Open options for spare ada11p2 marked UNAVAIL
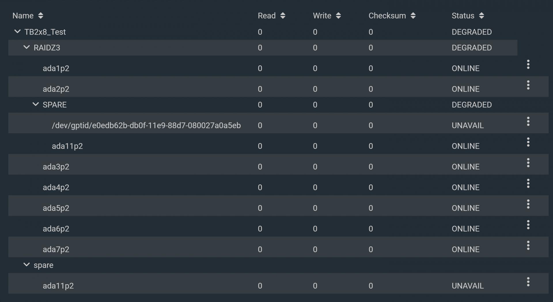This screenshot has height=302, width=553. coord(528,282)
